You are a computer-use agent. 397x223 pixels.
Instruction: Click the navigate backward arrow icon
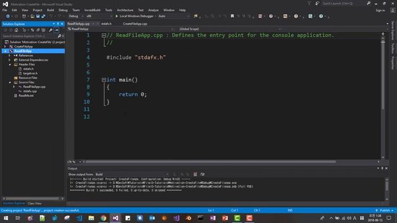pos(8,16)
